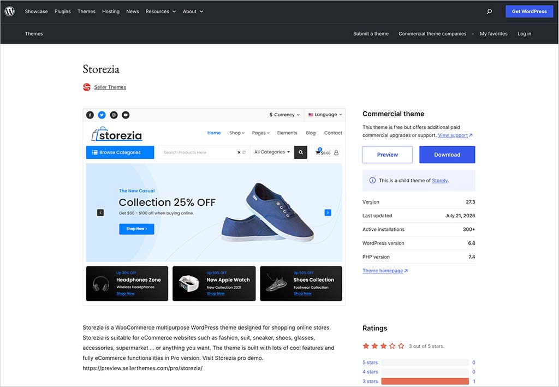The height and width of the screenshot is (387, 559).
Task: Click Home in the preview menu
Action: pyautogui.click(x=214, y=133)
